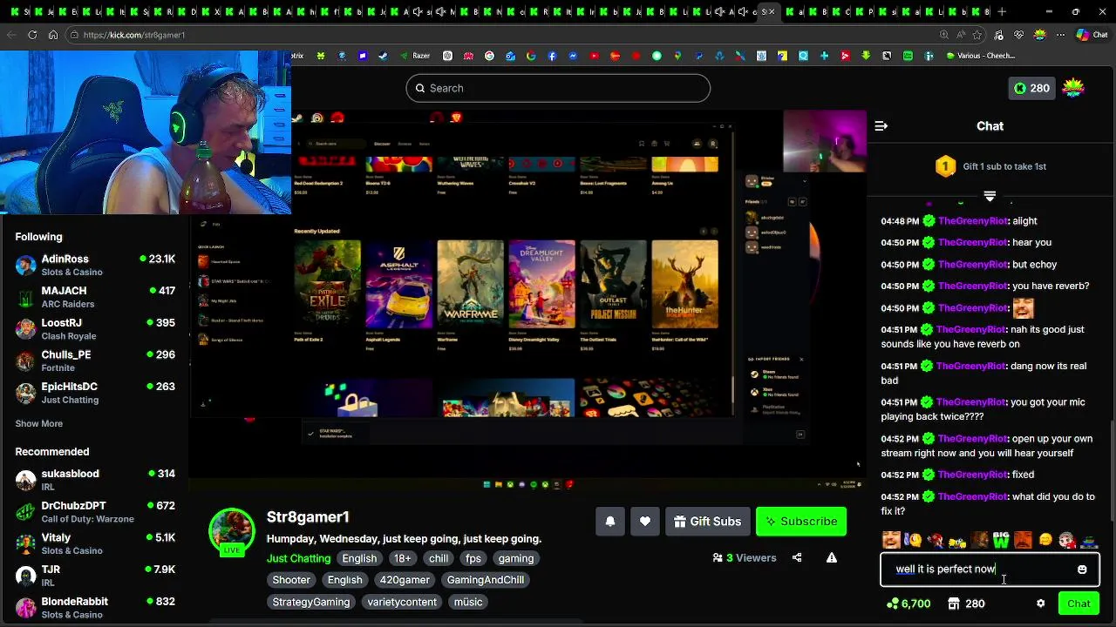Screen dimensions: 1116x627
Task: Open TheGreenyRiot name on 'fixed' message
Action: pos(972,475)
